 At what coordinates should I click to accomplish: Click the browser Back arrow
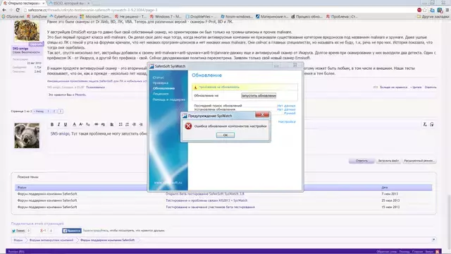tap(4, 10)
